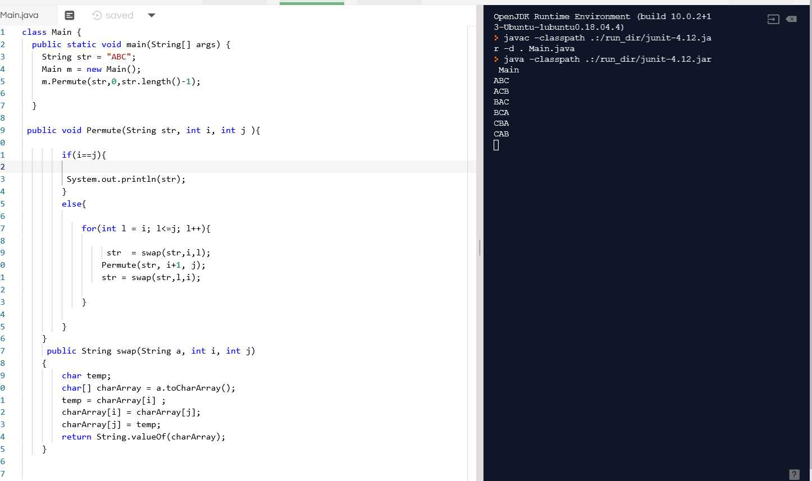Image resolution: width=812 pixels, height=481 pixels.
Task: Click the 'BAC' console output line
Action: [x=501, y=102]
